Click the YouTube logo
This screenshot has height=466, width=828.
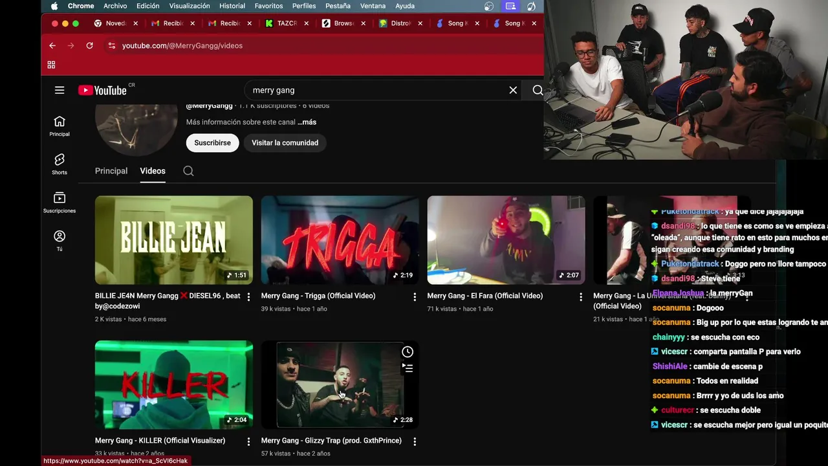(102, 90)
